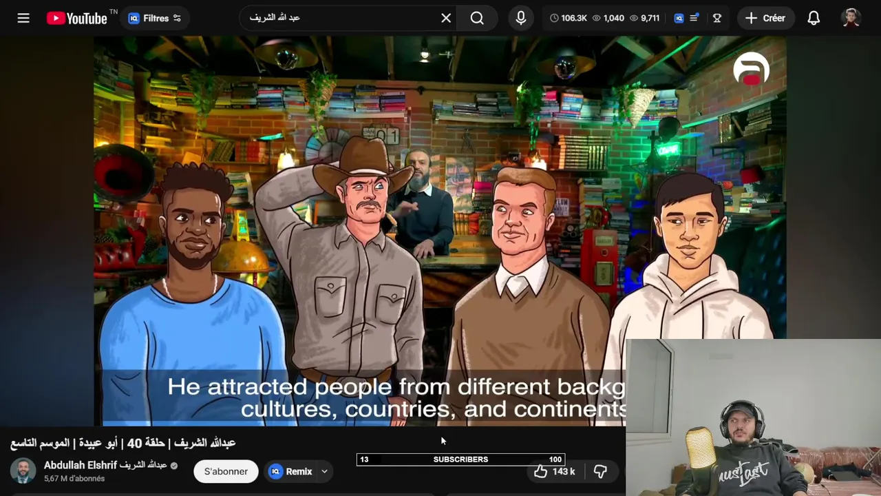Open the Filtres button
This screenshot has height=496, width=881.
coord(156,19)
